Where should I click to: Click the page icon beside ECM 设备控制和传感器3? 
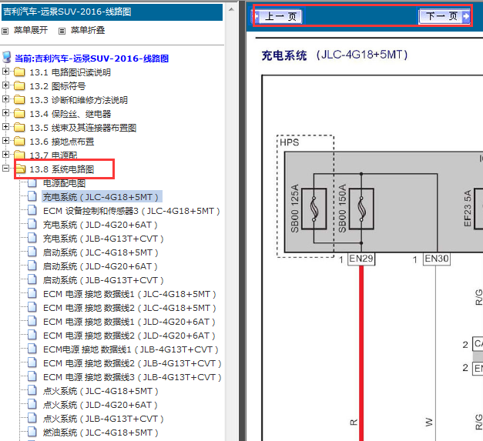(32, 210)
